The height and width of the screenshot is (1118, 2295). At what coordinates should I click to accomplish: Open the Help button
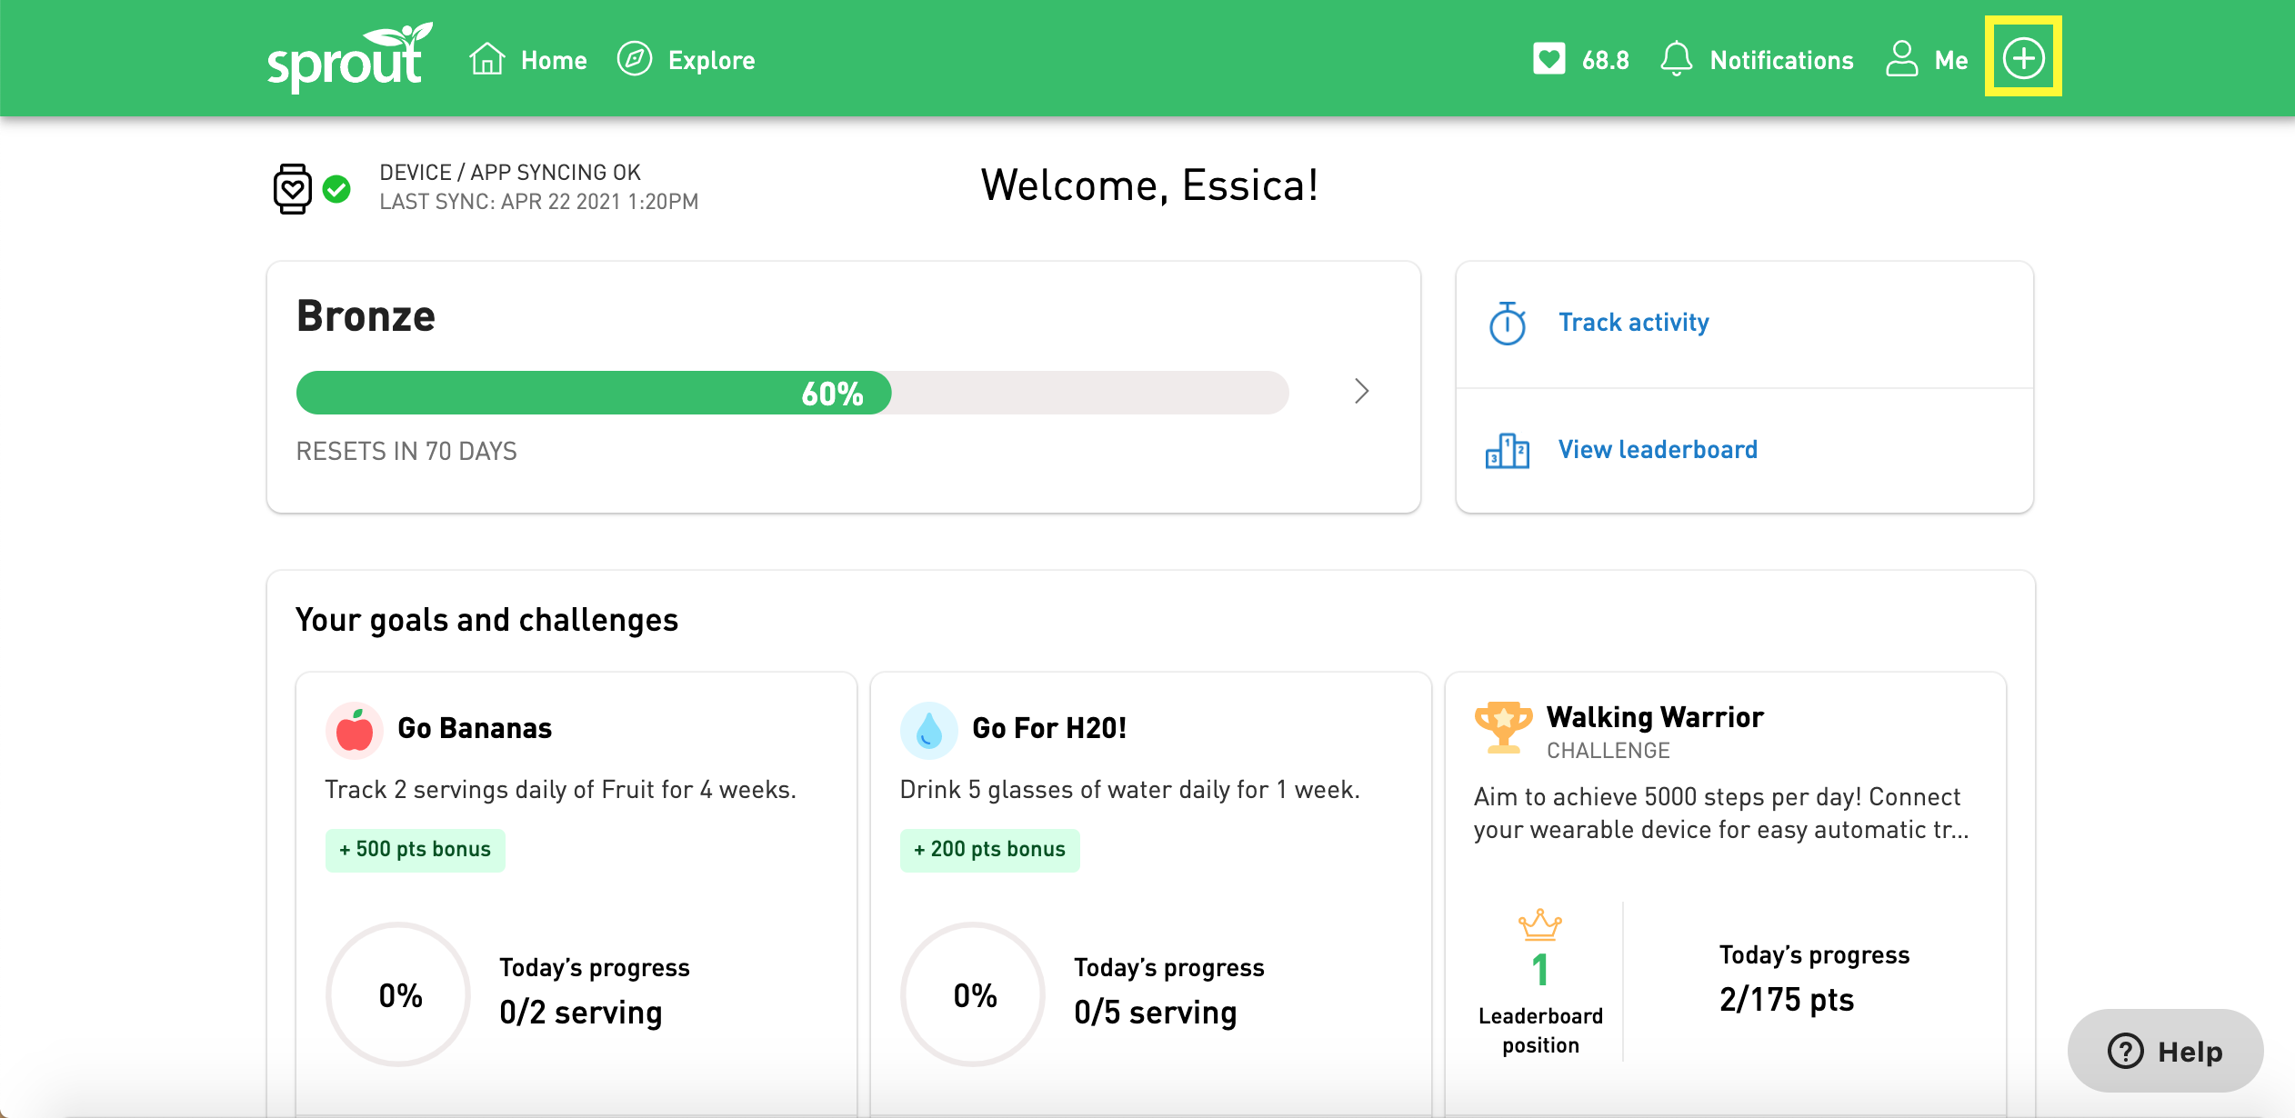coord(2165,1051)
